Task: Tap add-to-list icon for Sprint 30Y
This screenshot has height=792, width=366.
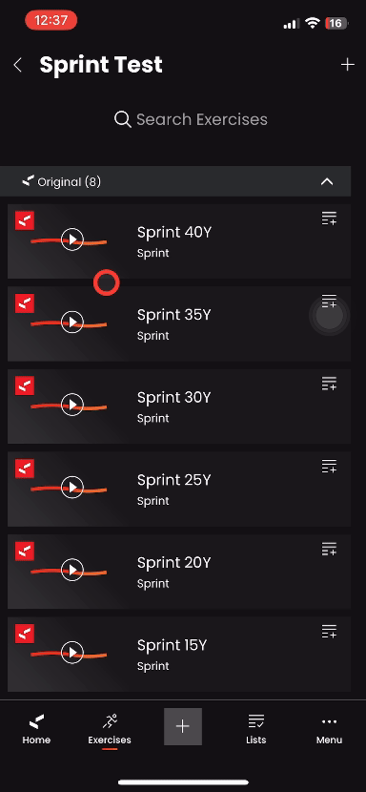Action: [329, 384]
